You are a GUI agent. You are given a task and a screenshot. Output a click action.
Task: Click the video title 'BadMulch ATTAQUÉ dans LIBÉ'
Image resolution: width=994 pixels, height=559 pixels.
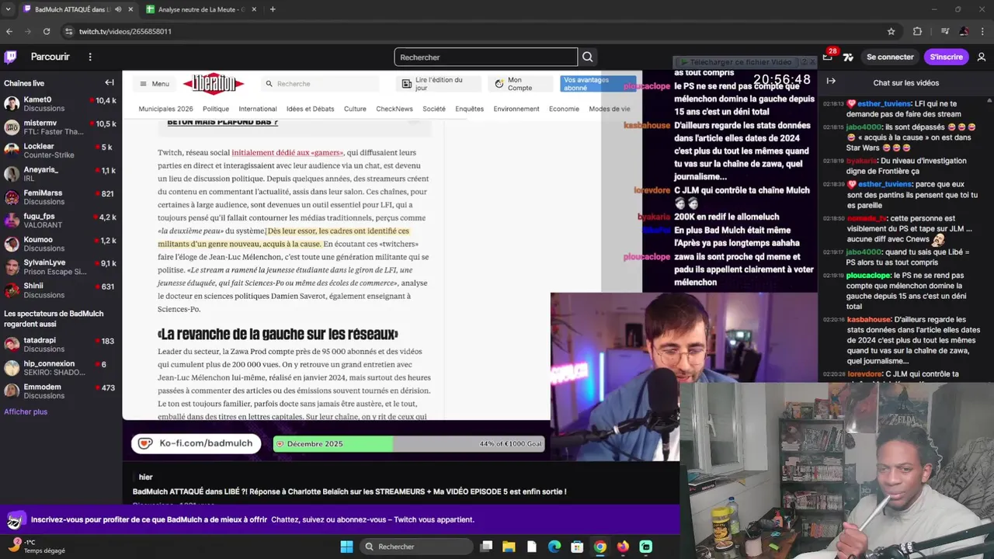[349, 491]
